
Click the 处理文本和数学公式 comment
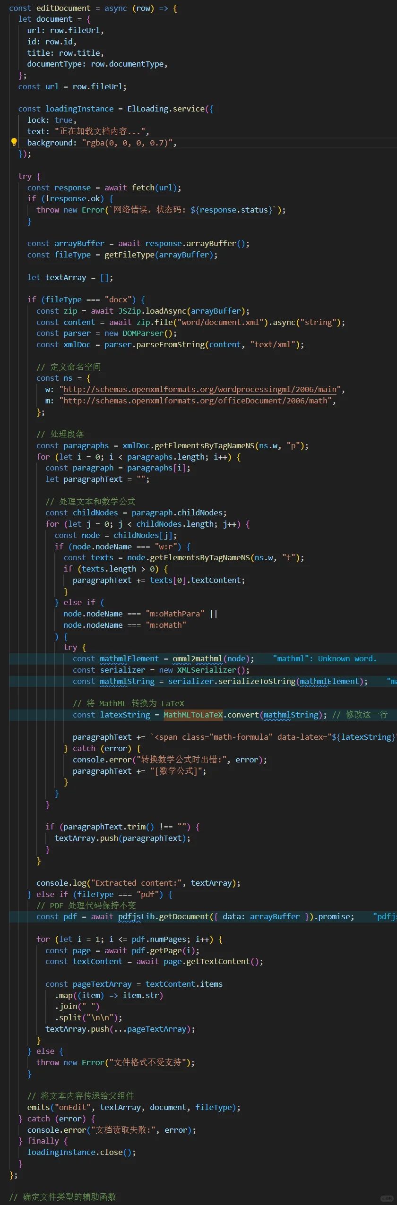(90, 502)
